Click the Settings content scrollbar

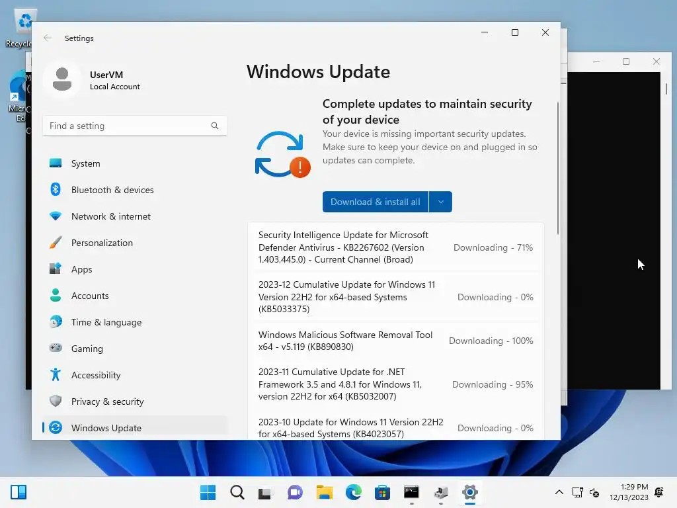tap(558, 169)
